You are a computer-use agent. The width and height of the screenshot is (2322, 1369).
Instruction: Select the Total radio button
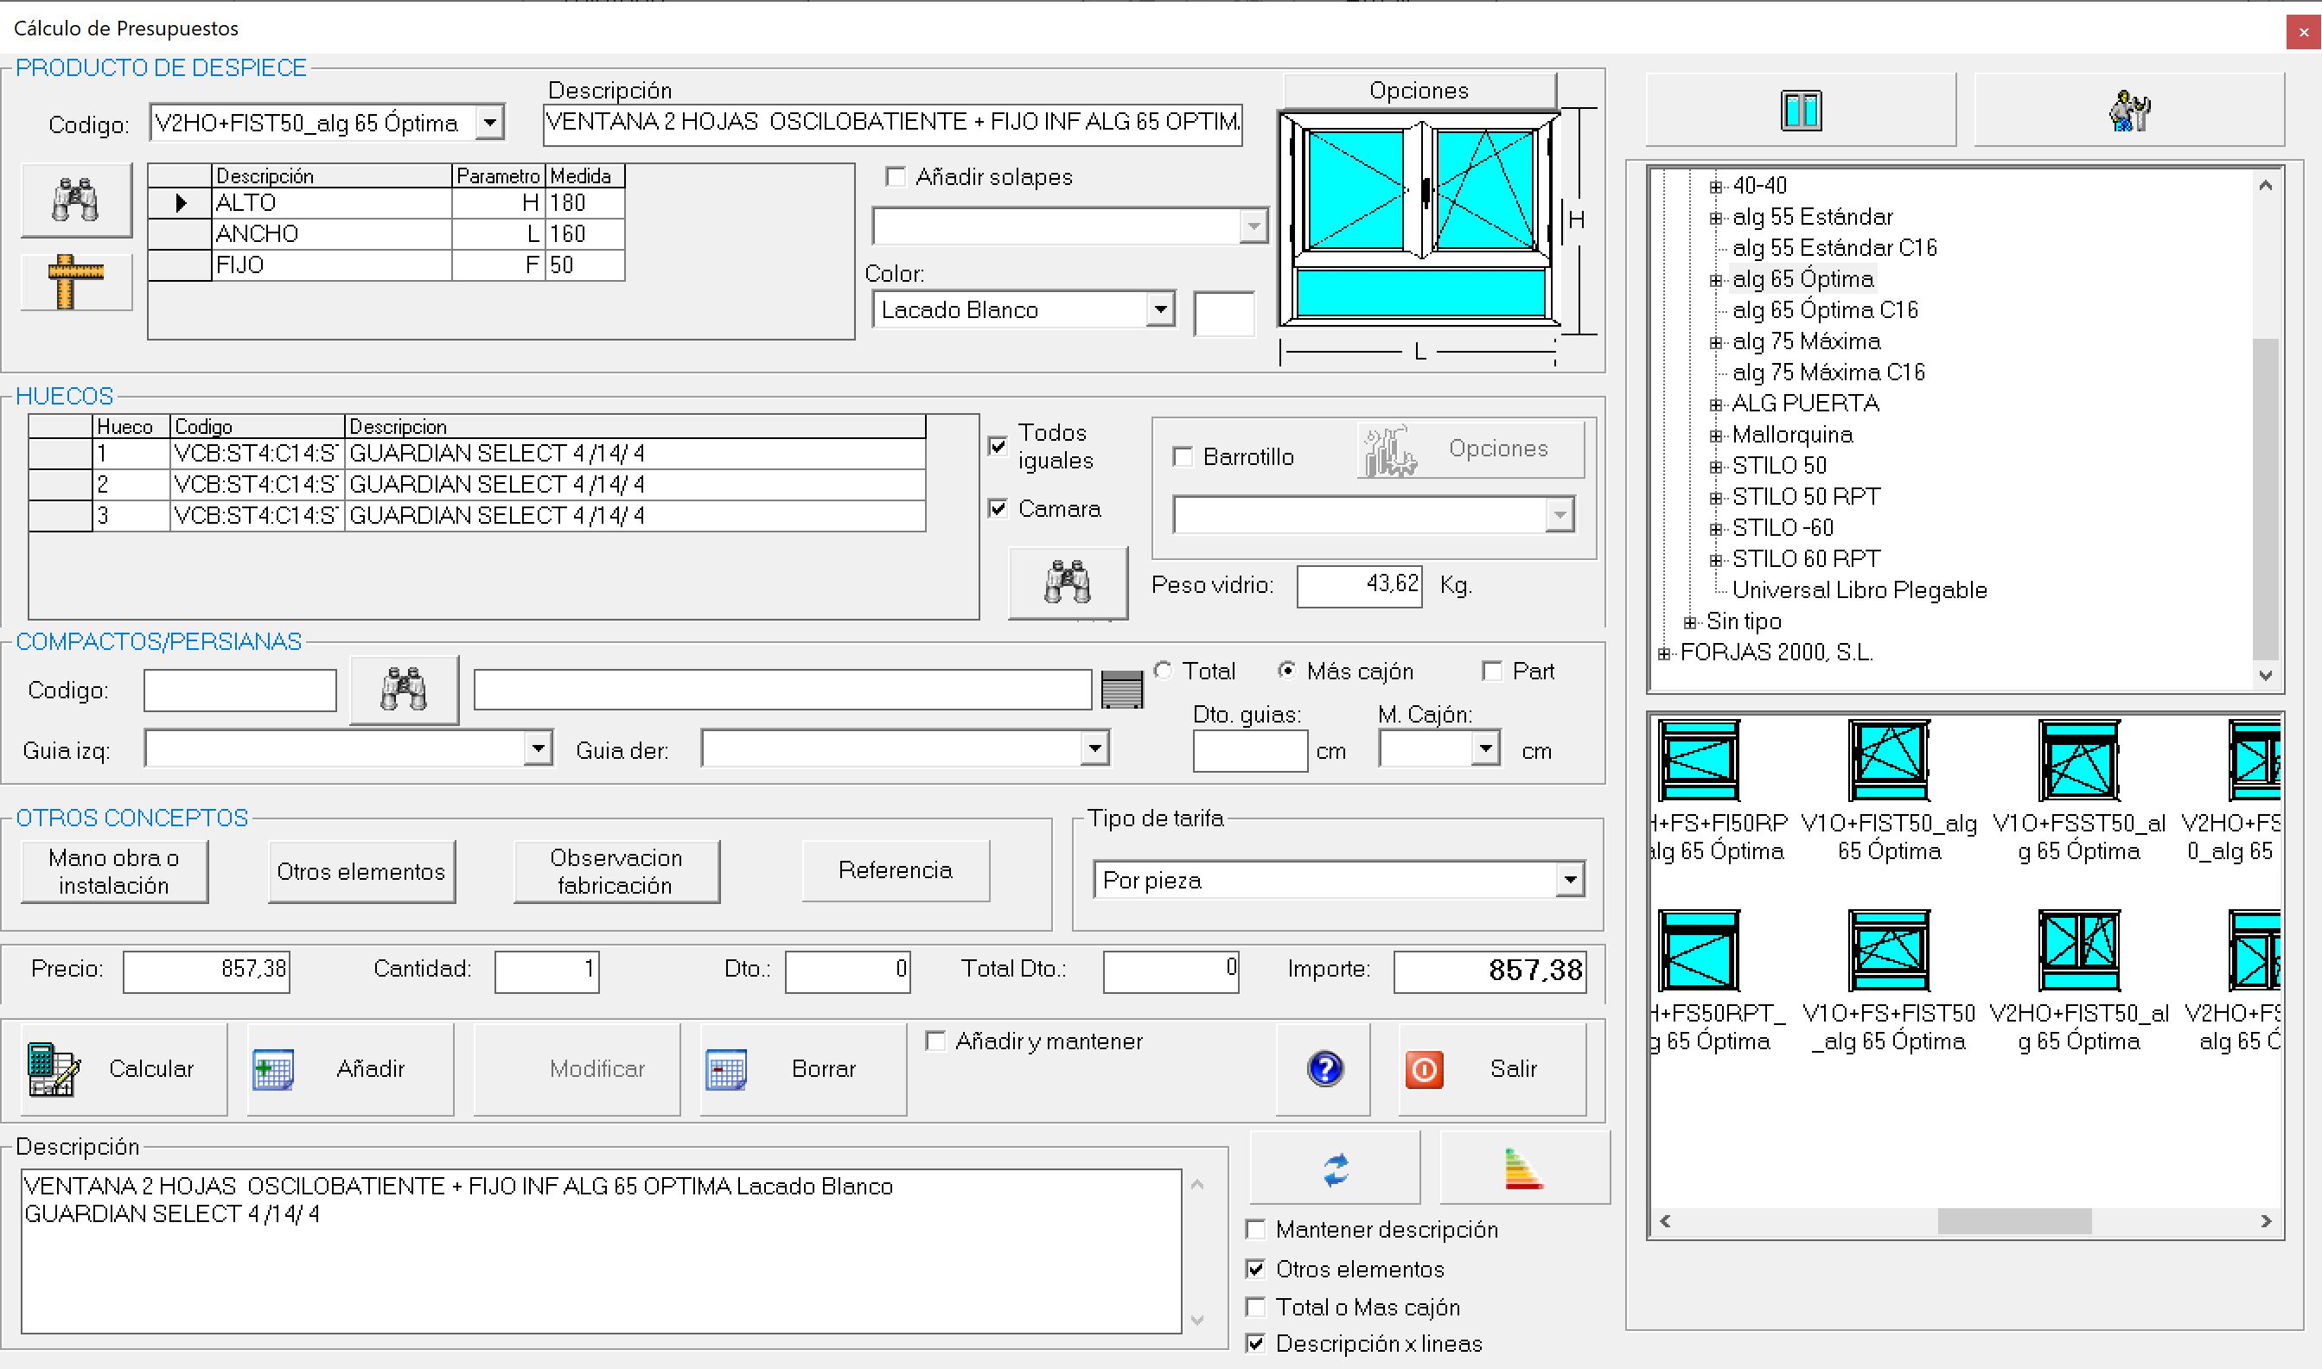(x=1164, y=671)
